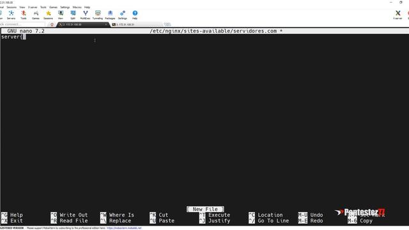409x230 pixels.
Task: Open the Macros menu
Action: (77, 7)
